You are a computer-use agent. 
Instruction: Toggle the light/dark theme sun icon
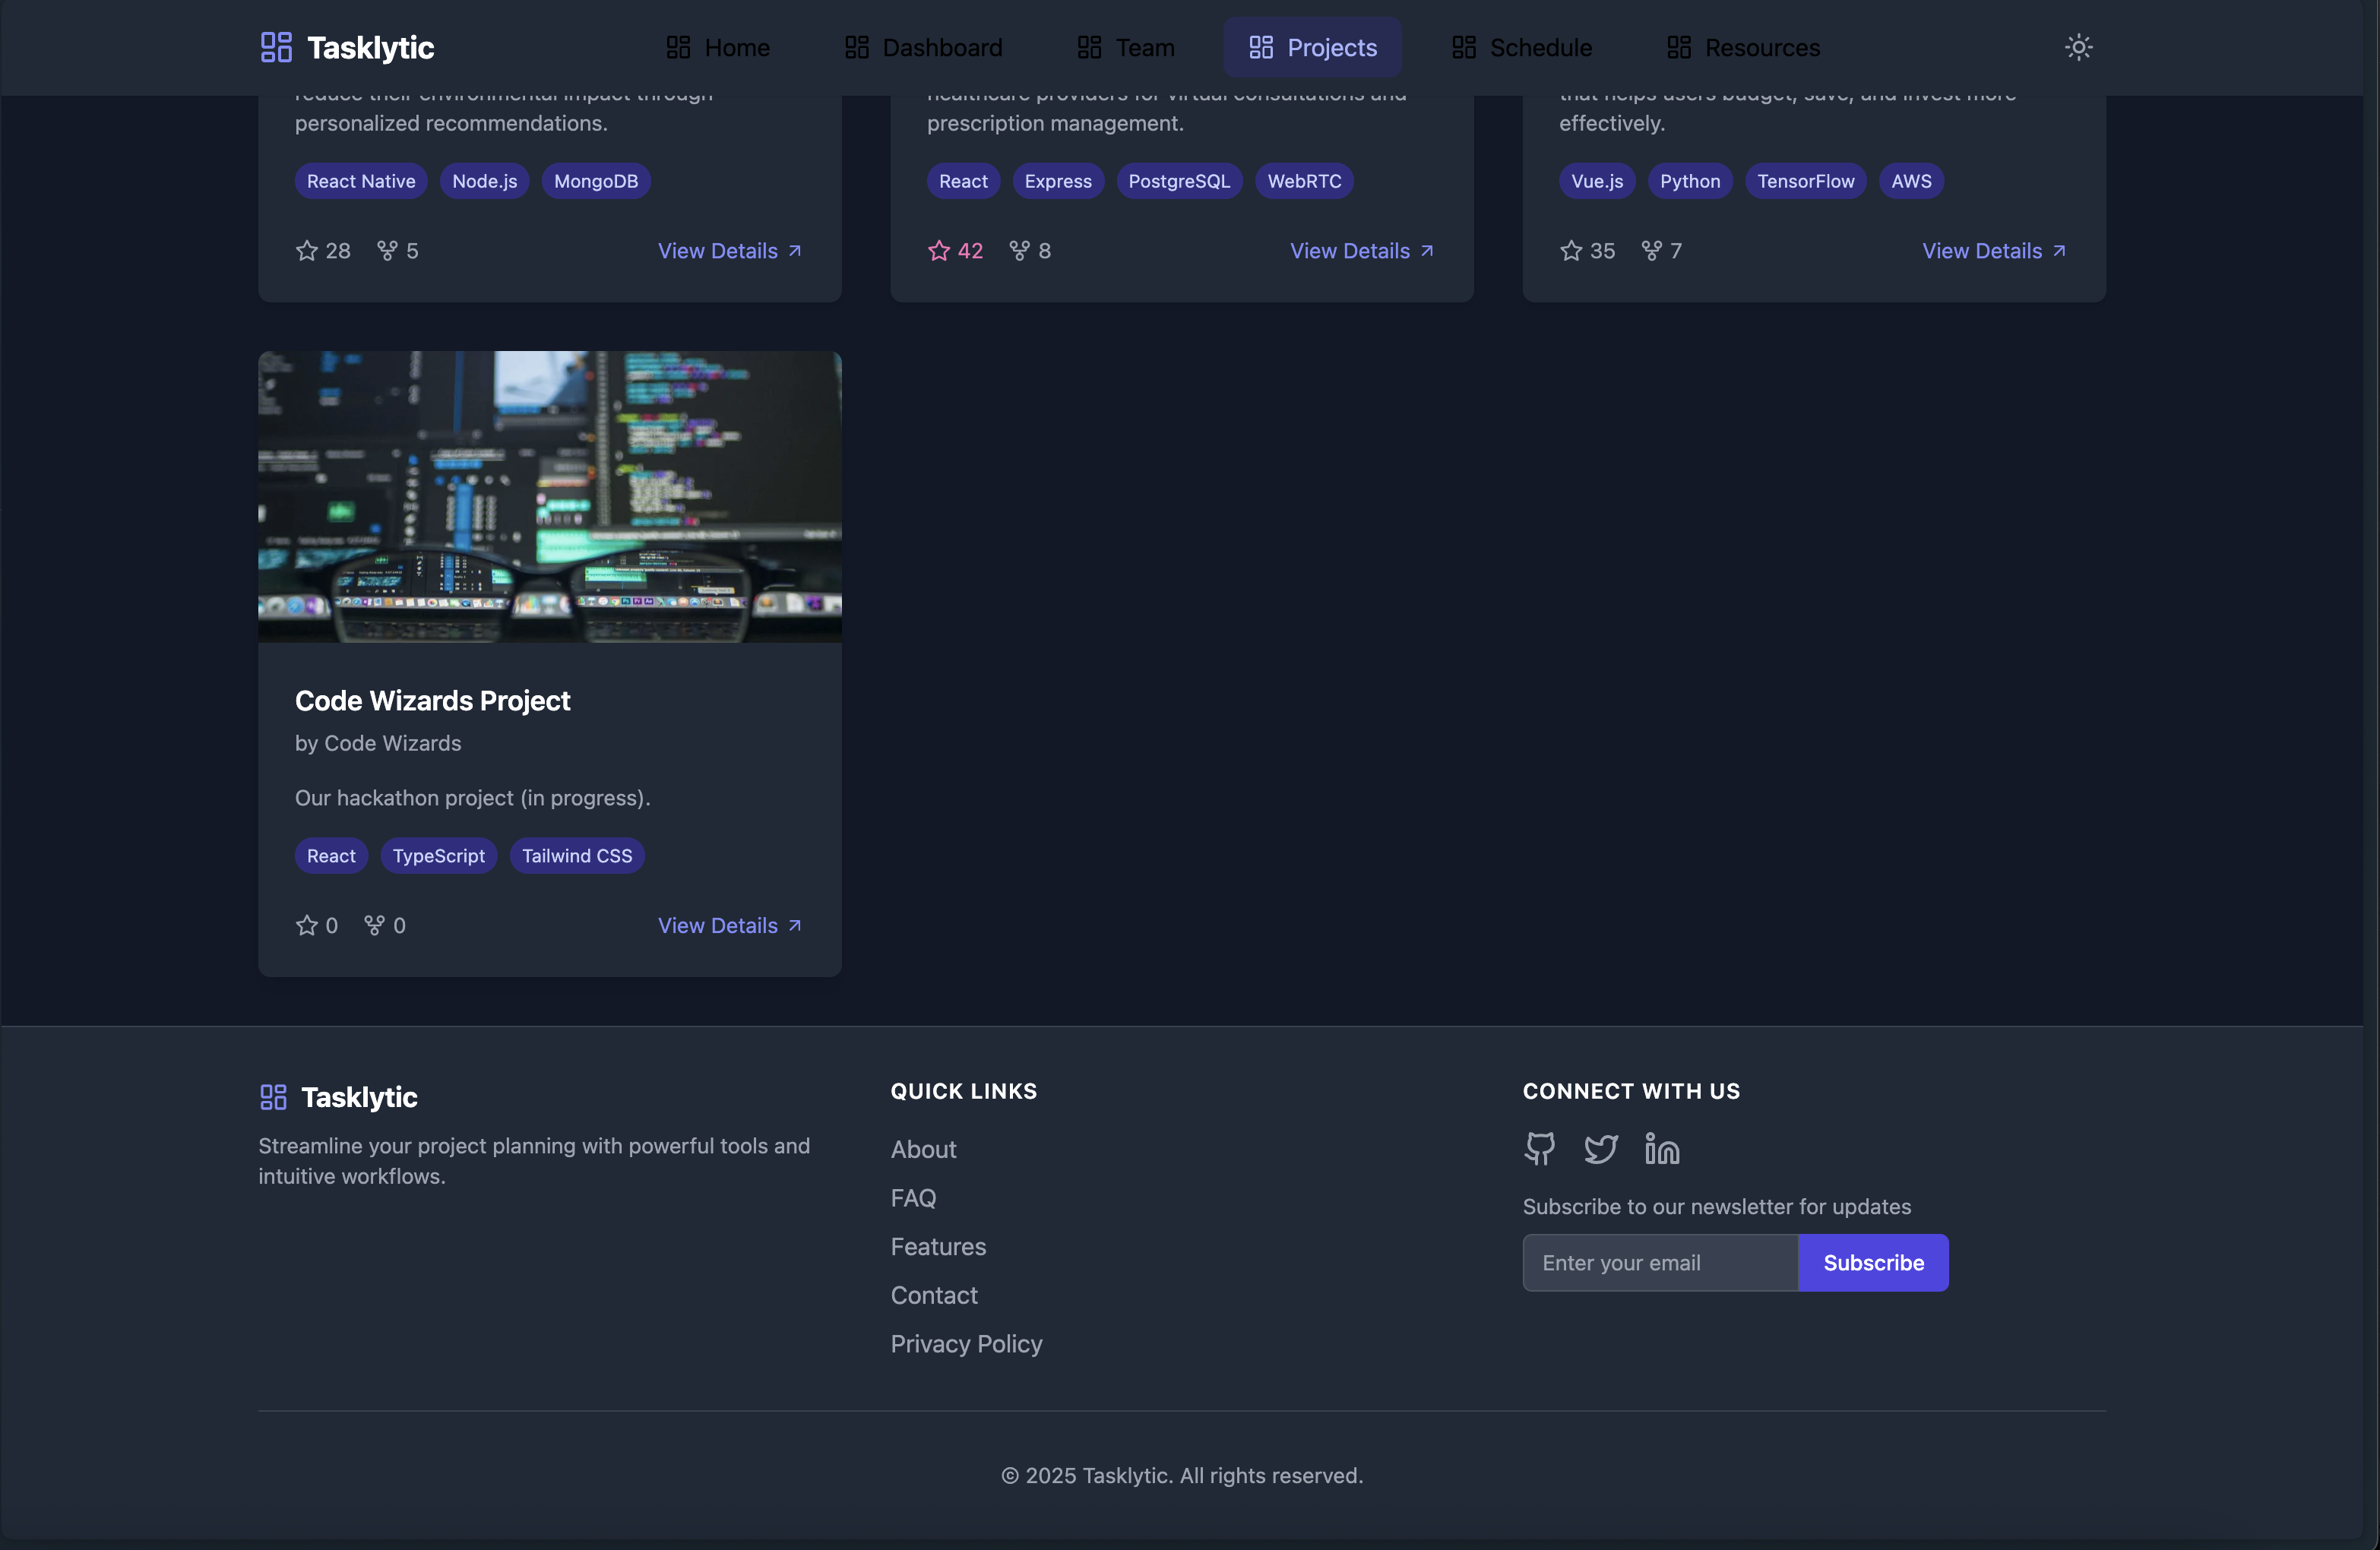tap(2078, 47)
